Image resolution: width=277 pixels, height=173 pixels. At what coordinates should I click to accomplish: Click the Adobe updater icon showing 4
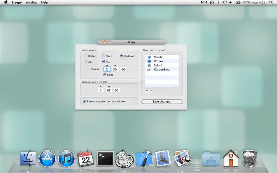[x=204, y=2]
